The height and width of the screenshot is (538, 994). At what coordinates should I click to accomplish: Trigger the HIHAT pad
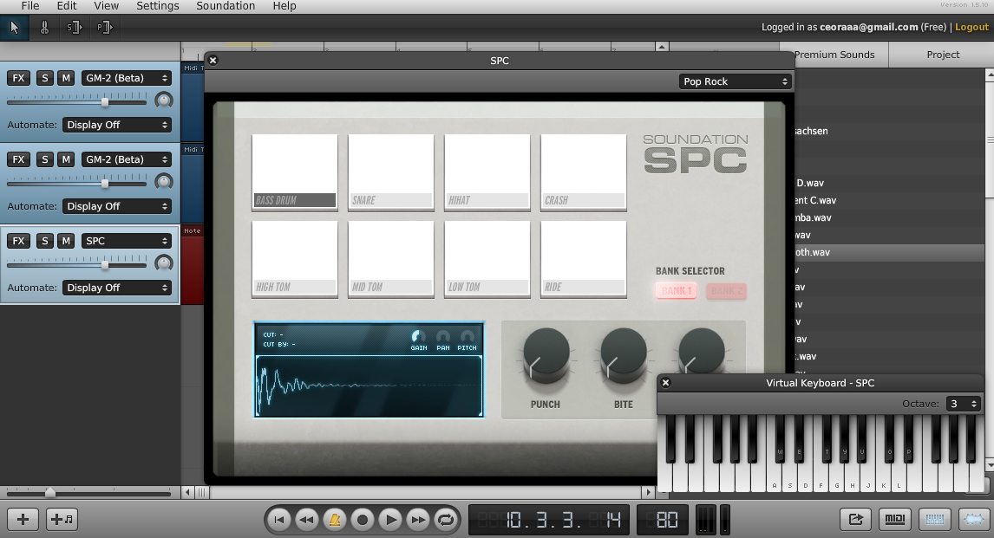pos(487,172)
